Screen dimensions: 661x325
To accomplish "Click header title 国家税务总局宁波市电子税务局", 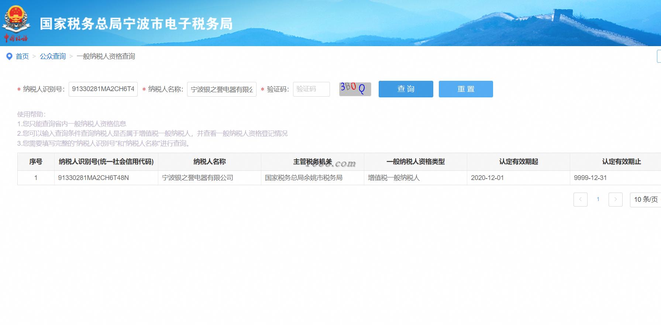I will 137,24.
